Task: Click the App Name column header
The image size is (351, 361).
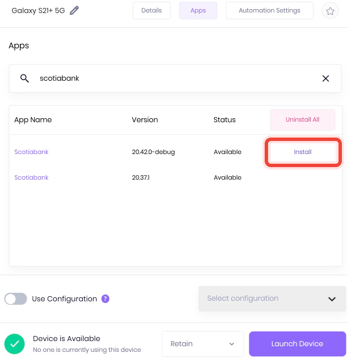Action: [x=33, y=120]
